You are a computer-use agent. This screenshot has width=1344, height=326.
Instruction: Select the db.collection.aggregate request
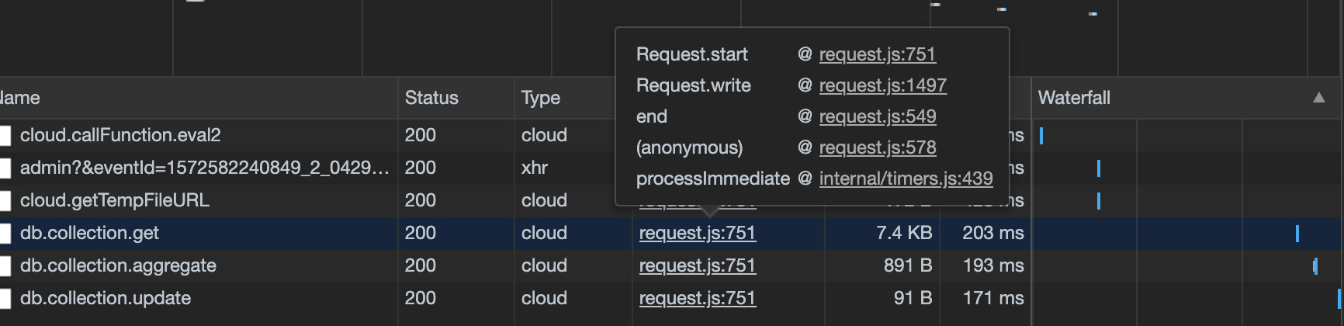pyautogui.click(x=118, y=265)
